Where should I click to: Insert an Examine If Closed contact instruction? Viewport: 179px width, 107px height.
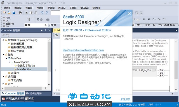tap(144, 19)
